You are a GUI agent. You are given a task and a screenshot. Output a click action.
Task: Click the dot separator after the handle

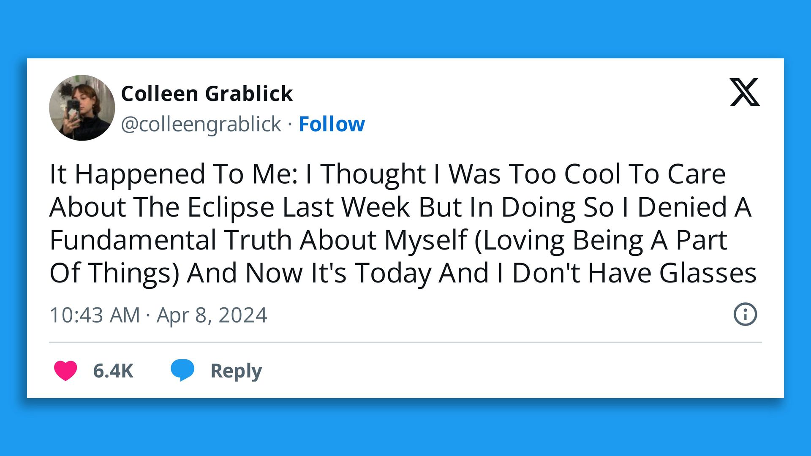(x=289, y=124)
